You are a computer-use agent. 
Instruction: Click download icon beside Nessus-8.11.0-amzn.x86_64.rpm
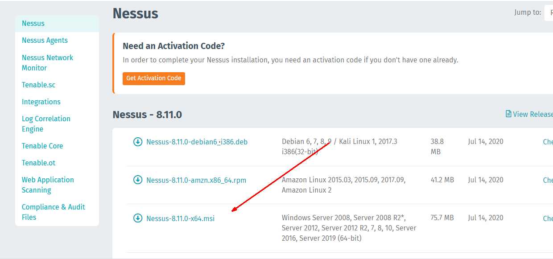click(x=138, y=180)
